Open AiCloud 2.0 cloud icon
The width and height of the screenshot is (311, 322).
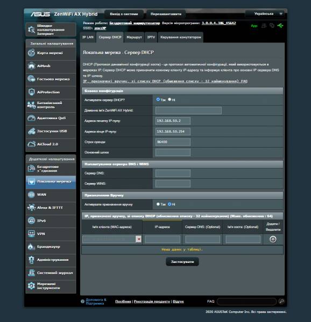[x=31, y=144]
